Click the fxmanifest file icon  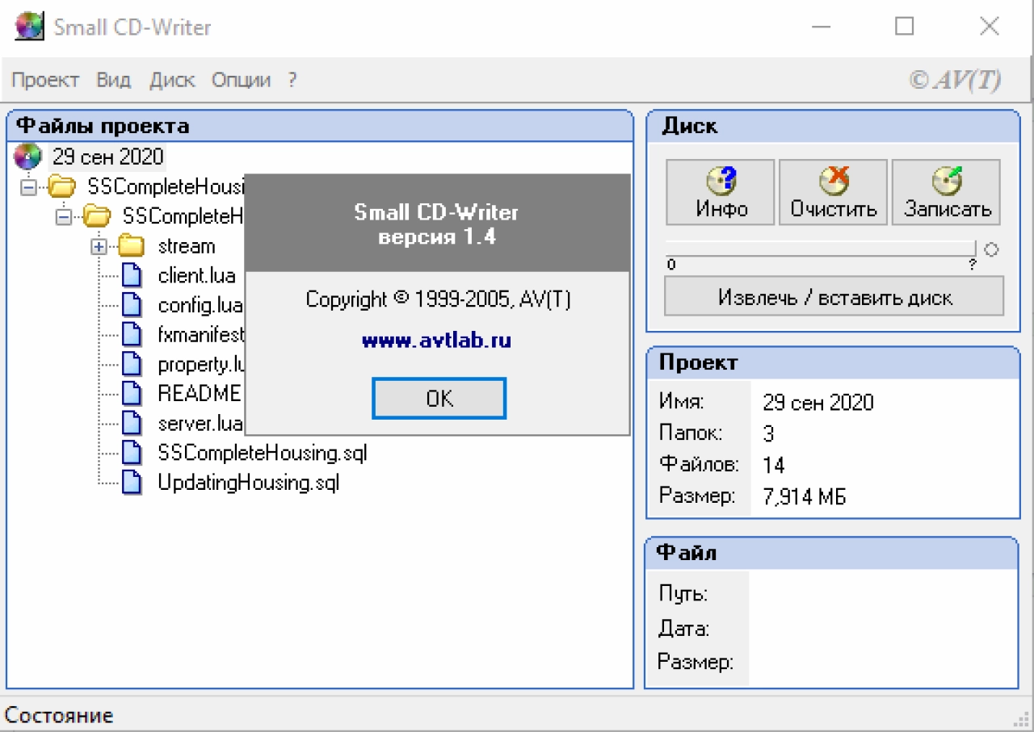(x=131, y=335)
